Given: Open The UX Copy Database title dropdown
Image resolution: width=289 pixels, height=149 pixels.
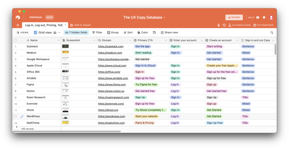Looking at the screenshot, I should (x=164, y=18).
